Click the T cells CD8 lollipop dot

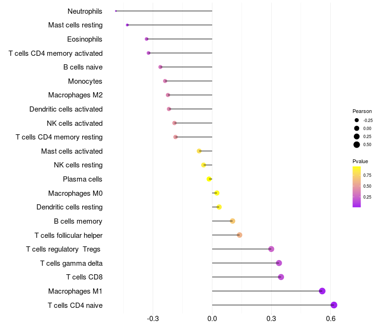[281, 277]
